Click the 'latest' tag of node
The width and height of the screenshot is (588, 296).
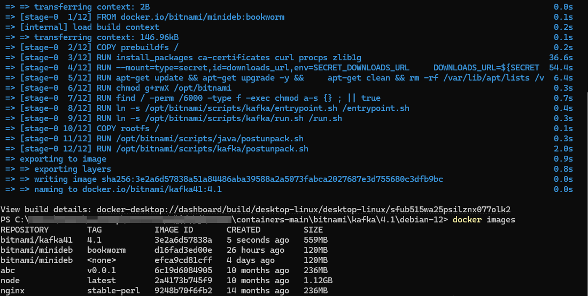pyautogui.click(x=102, y=281)
